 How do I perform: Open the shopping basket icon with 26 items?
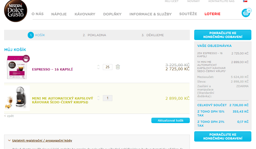pyautogui.click(x=246, y=12)
